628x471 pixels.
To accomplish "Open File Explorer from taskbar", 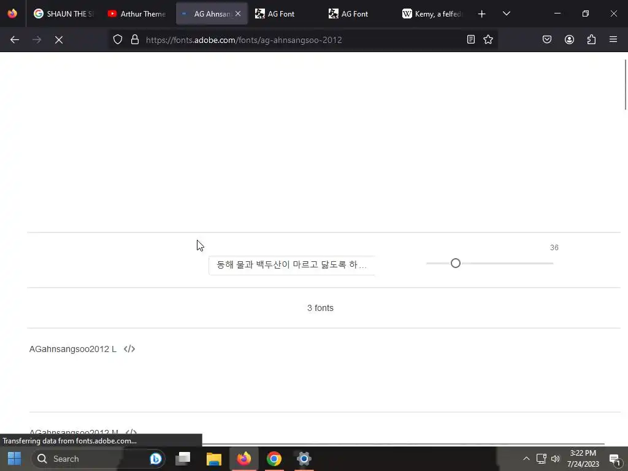I will pyautogui.click(x=214, y=459).
